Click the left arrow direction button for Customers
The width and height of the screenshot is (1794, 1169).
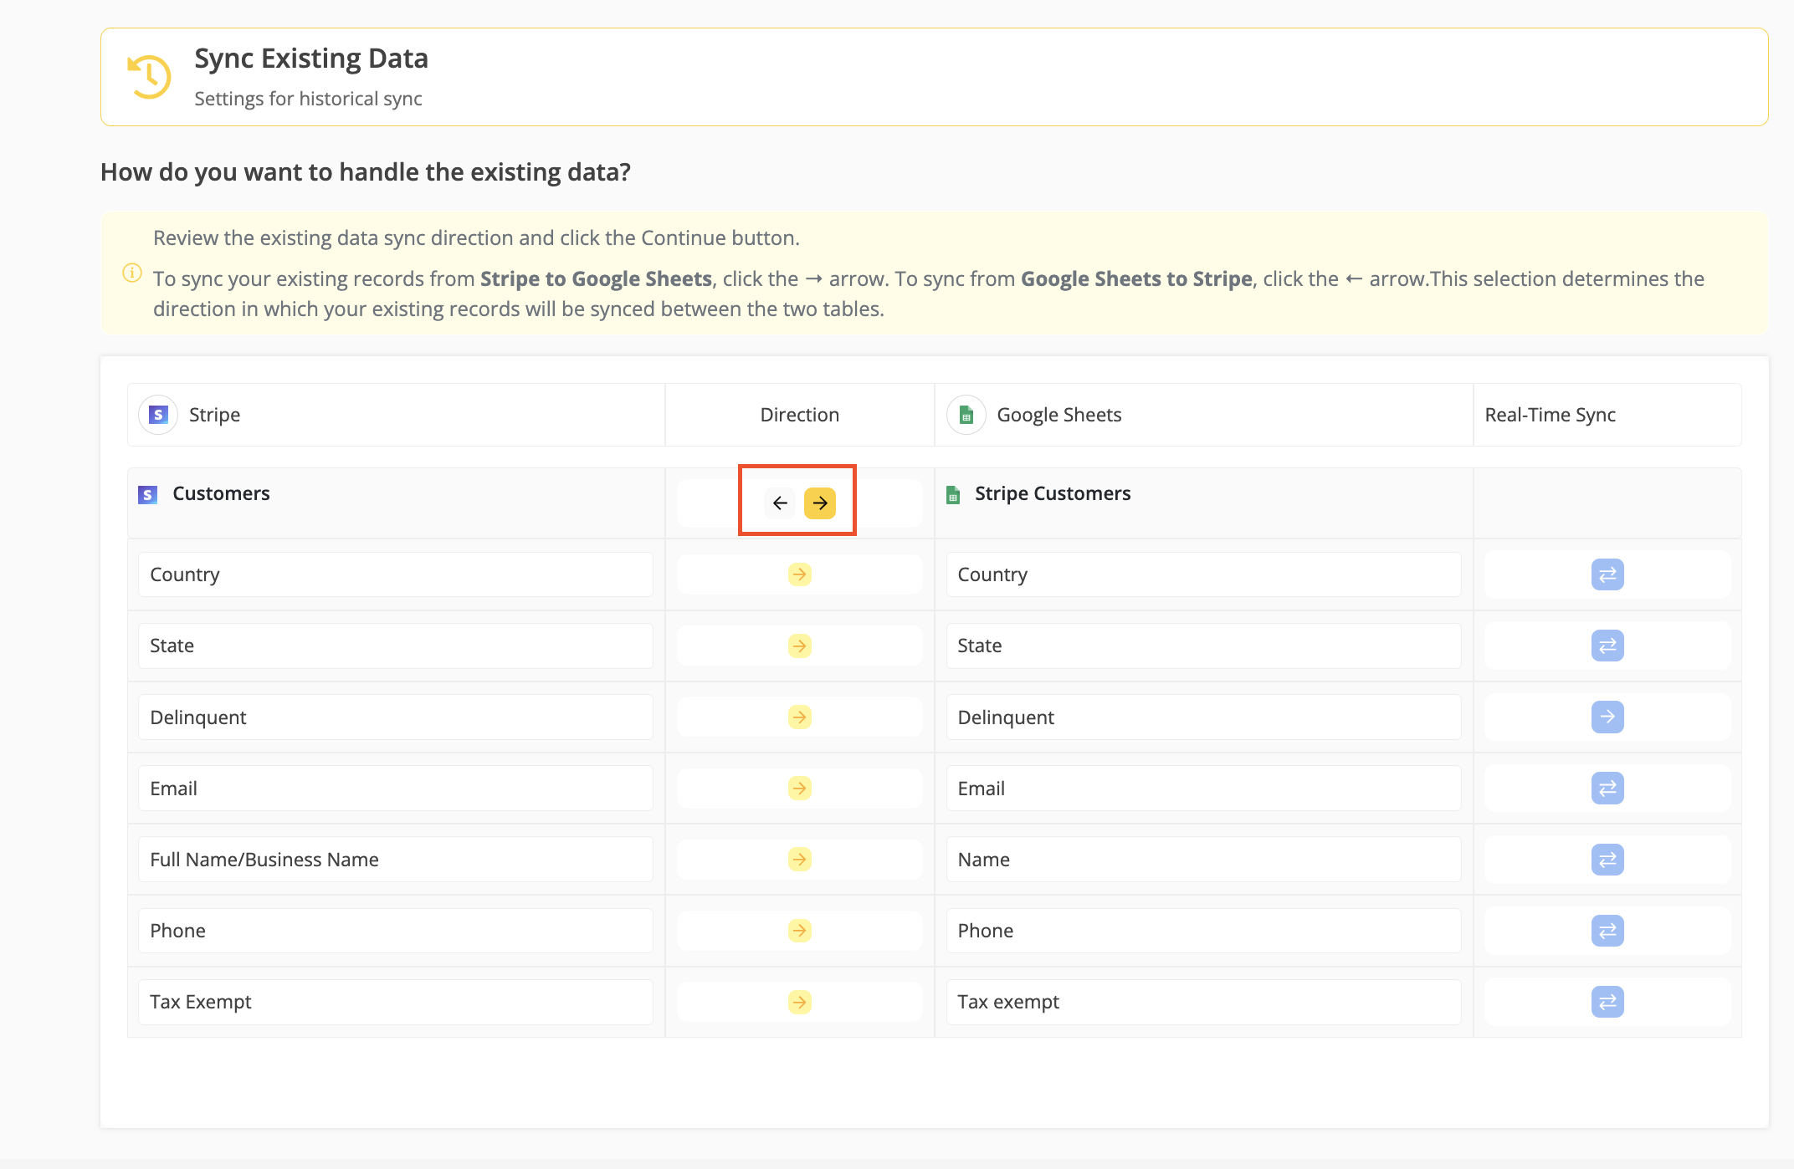pyautogui.click(x=780, y=503)
